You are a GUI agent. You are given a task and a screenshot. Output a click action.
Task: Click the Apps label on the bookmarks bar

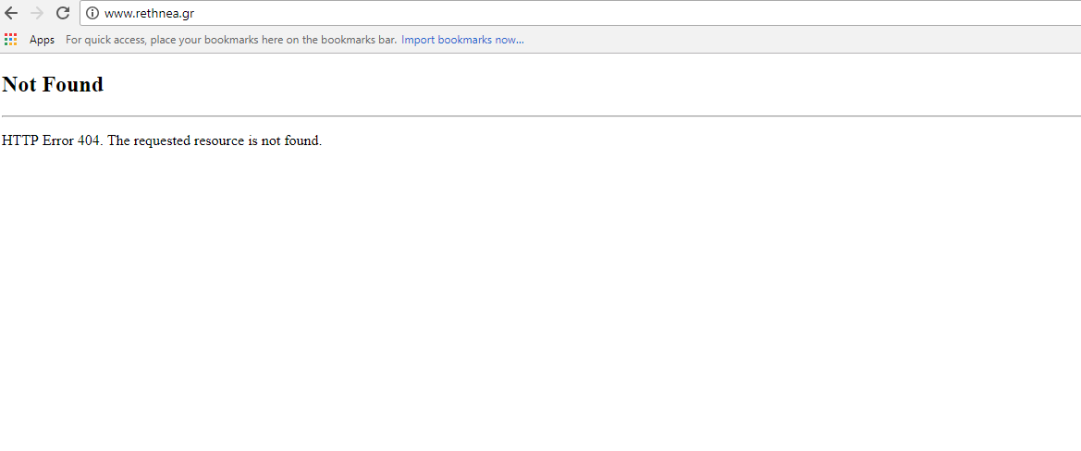42,40
